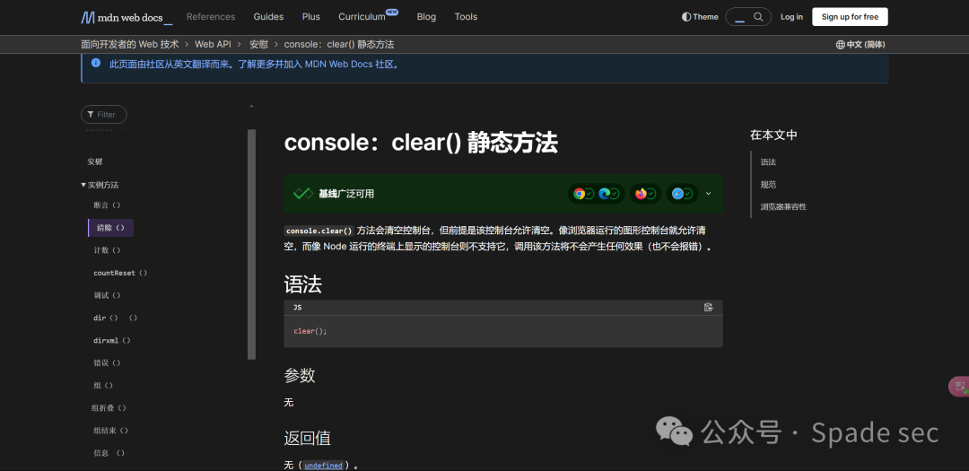The height and width of the screenshot is (471, 969).
Task: Go to the Blog page
Action: [426, 17]
